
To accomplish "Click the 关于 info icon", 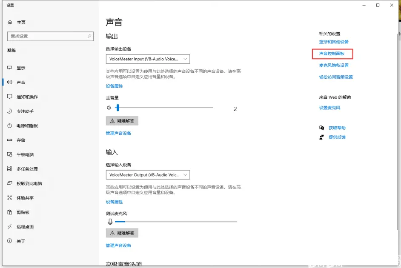I will click(10, 241).
